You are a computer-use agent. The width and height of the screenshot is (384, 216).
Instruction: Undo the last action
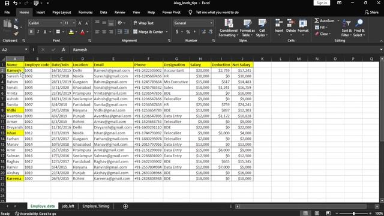point(15,3)
